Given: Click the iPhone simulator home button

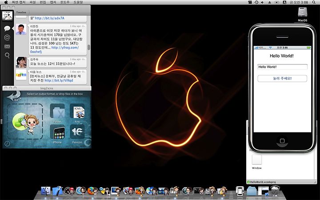Looking at the screenshot, I should point(282,141).
